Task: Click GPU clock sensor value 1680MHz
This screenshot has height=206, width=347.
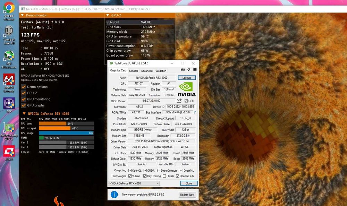Action: (x=148, y=27)
